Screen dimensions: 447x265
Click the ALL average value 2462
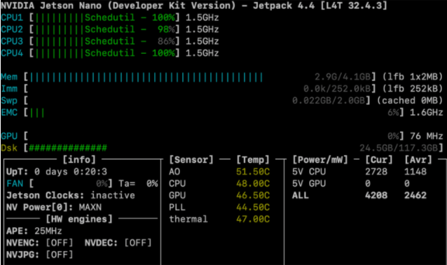tap(415, 195)
